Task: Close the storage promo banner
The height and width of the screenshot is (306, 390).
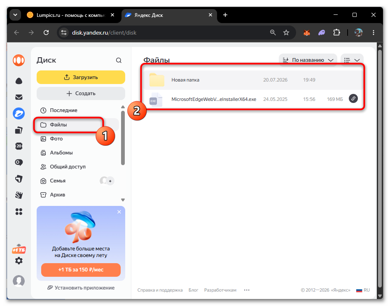Action: point(119,212)
